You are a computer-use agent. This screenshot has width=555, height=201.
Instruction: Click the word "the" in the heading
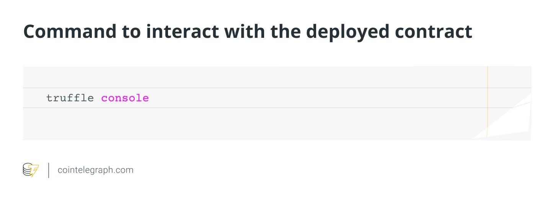(x=286, y=32)
